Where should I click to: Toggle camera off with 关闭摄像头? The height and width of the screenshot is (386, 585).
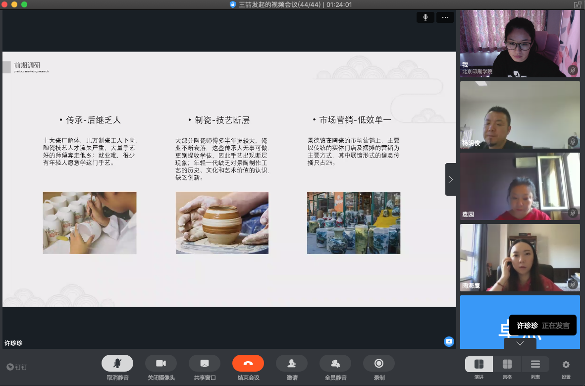pos(160,364)
